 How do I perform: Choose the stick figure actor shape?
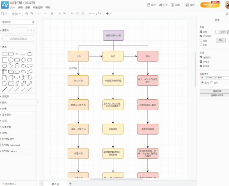coord(23,78)
